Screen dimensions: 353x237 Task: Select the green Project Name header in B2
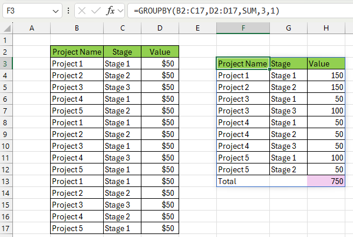tap(77, 52)
